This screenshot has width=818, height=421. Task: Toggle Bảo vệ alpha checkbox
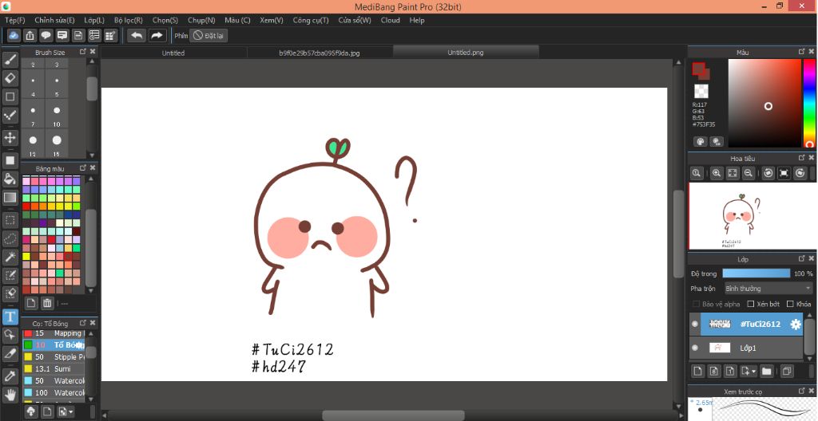696,304
